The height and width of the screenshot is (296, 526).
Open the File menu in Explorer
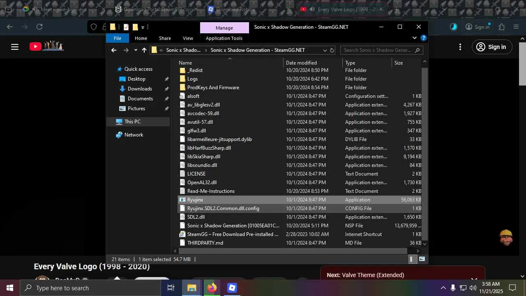tap(118, 38)
